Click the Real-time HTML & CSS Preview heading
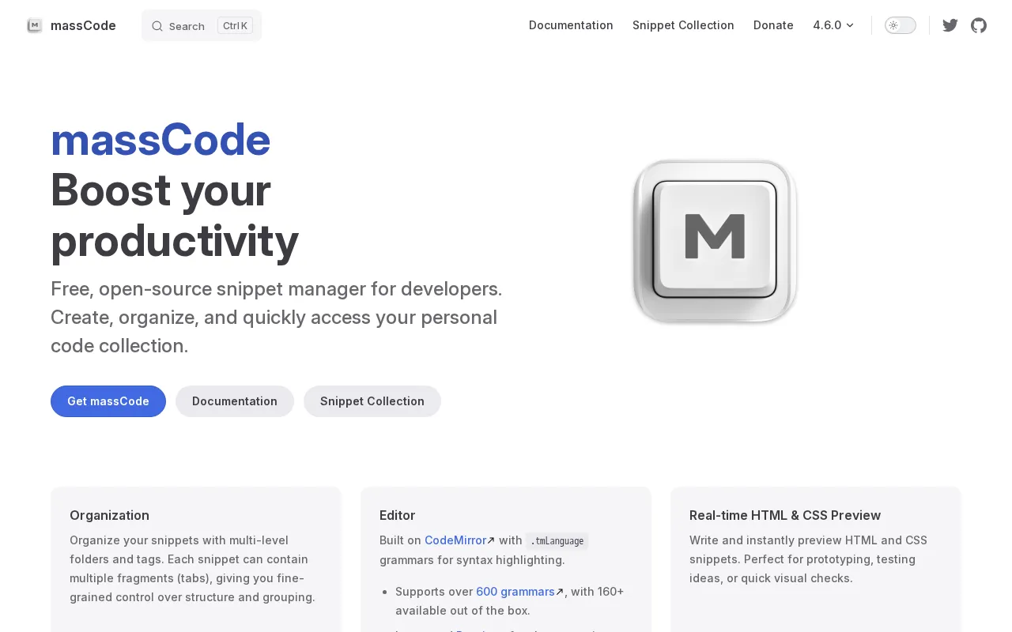This screenshot has width=1012, height=632. (x=785, y=515)
